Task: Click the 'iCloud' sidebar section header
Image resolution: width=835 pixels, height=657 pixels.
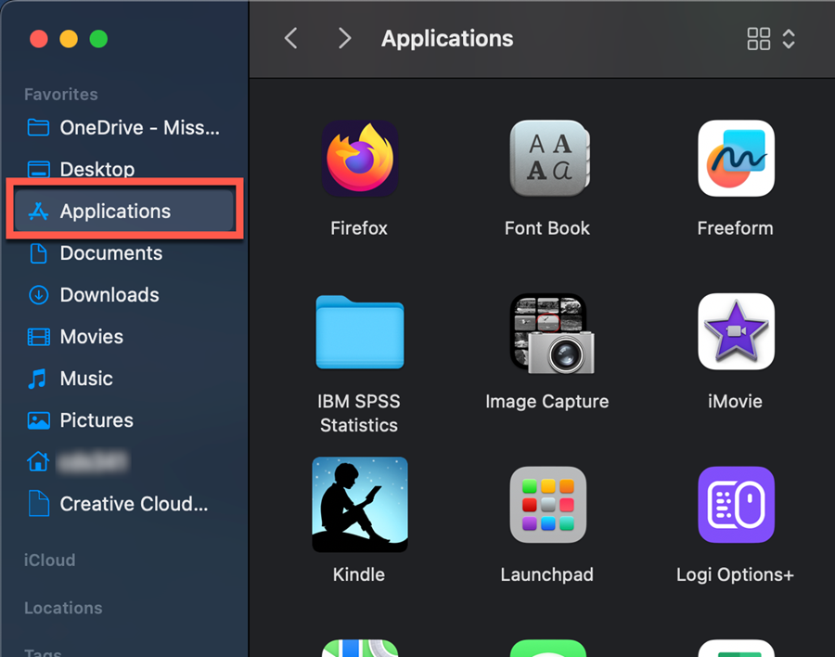Action: [x=49, y=560]
